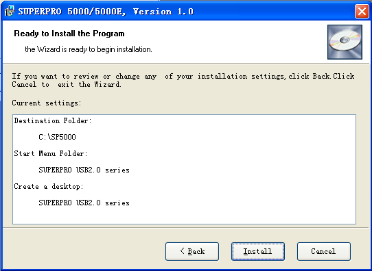The width and height of the screenshot is (372, 271).
Task: Close the SUPERPRO 5000/5000E setup window
Action: click(362, 11)
